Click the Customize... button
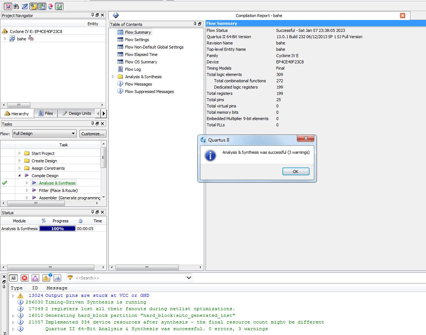Screen dimensions: 426x335 coord(93,133)
